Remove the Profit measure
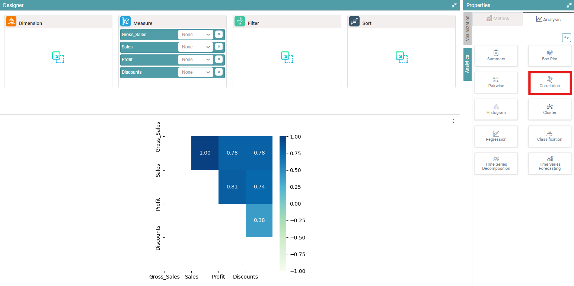 pyautogui.click(x=219, y=60)
